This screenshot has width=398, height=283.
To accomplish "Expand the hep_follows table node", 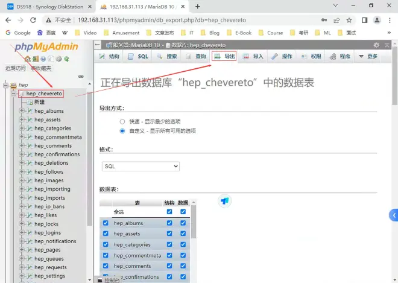I will 22,172.
